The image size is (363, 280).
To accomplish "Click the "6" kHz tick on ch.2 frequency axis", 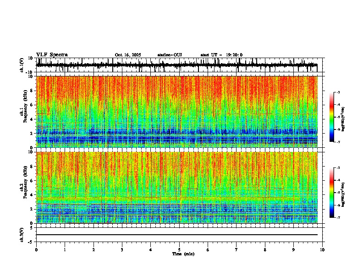I will (32, 181).
